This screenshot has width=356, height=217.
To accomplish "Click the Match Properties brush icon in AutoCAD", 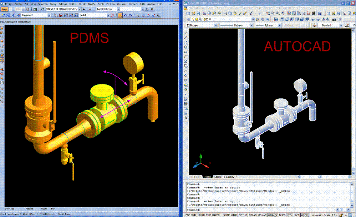I will (245, 14).
